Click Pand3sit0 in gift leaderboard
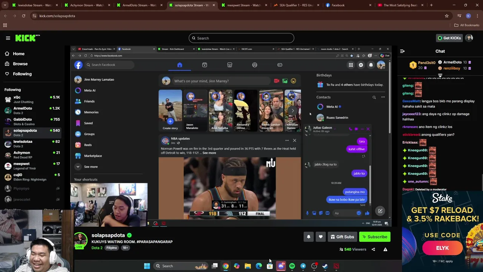This screenshot has width=483, height=272. [x=426, y=63]
